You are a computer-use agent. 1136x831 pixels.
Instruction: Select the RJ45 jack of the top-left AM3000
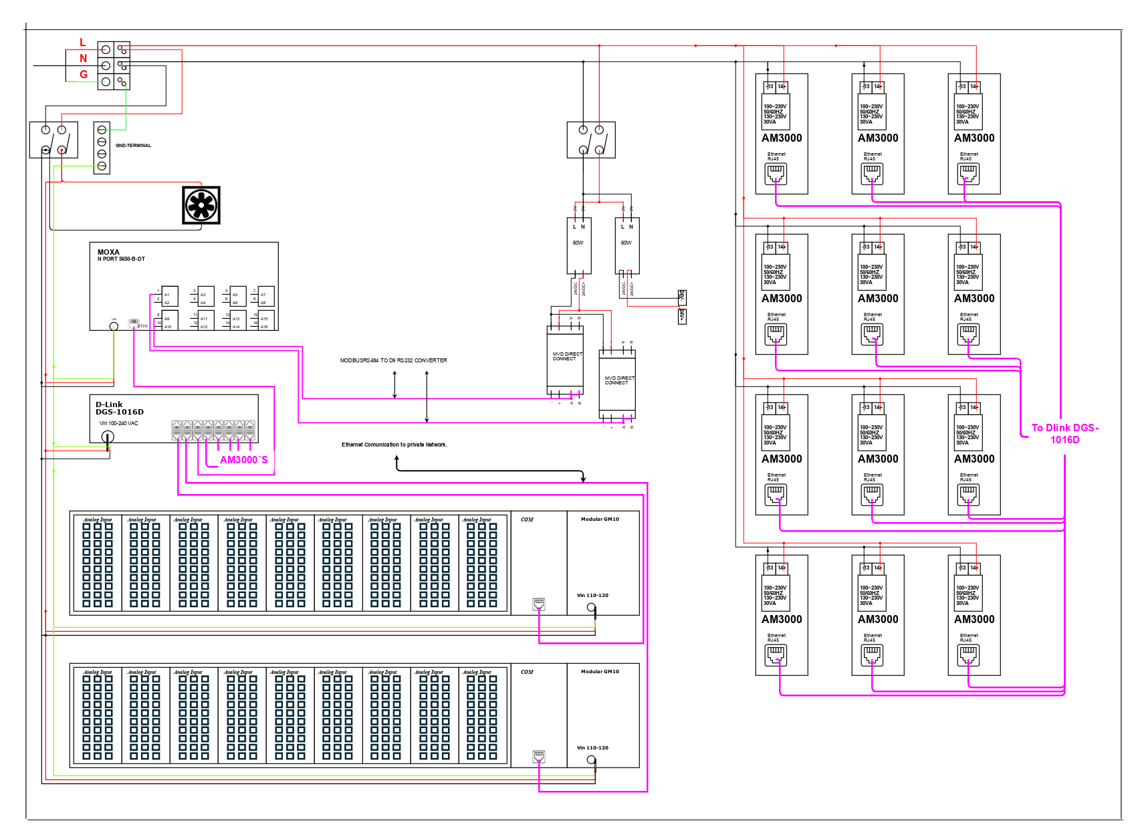(776, 174)
